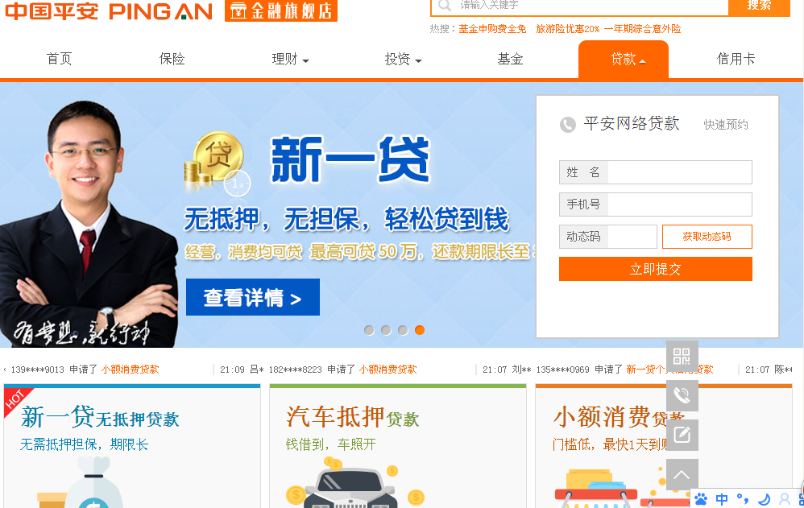Viewport: 804px width, 508px height.
Task: Select the fourth orange carousel dot
Action: click(420, 330)
